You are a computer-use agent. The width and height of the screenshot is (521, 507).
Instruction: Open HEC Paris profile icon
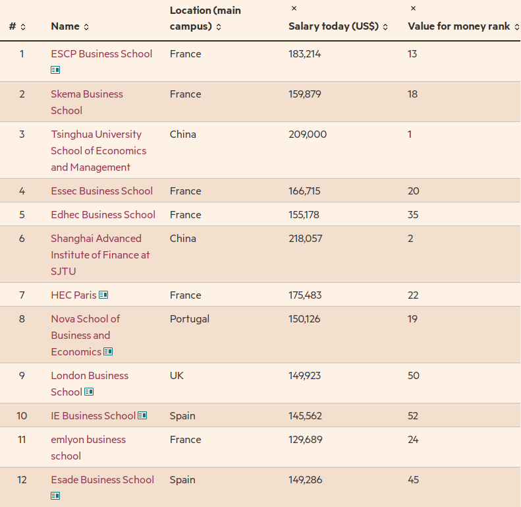point(103,295)
